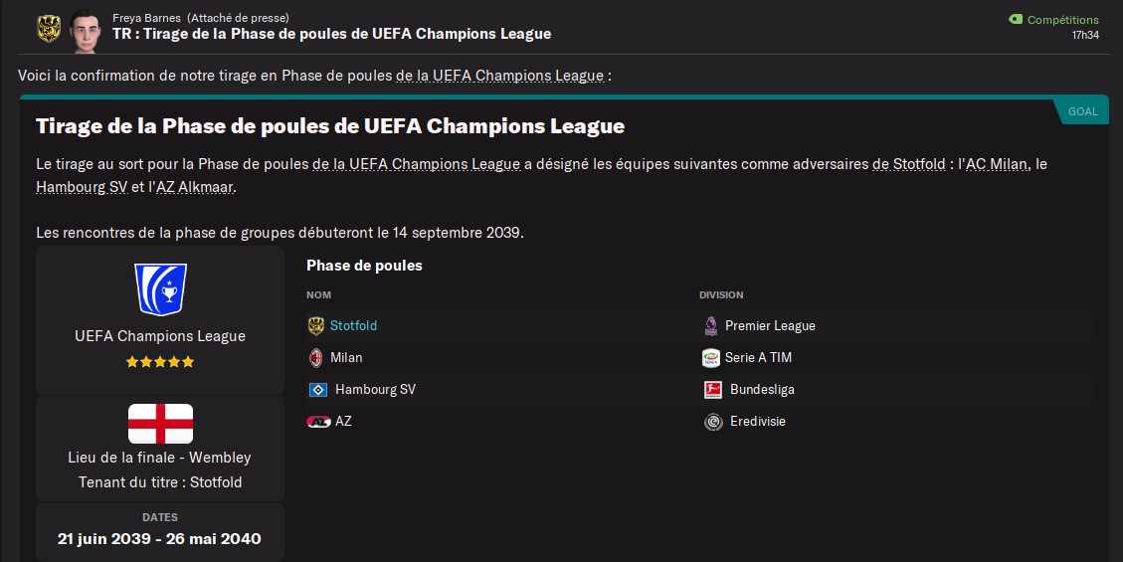Click the Premier League lion icon

click(x=710, y=325)
